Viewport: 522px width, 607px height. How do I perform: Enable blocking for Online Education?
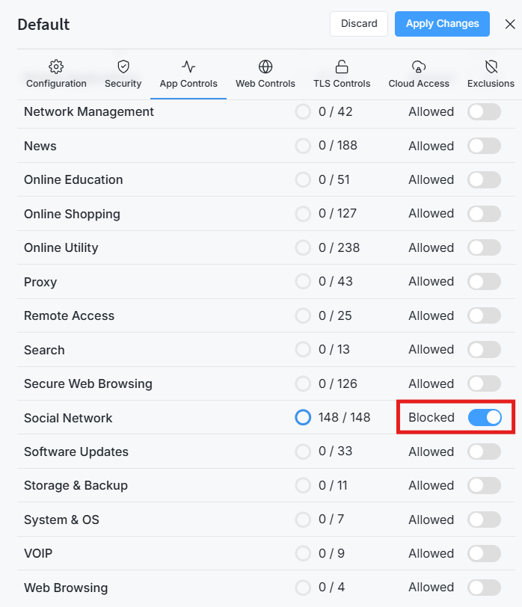click(x=484, y=179)
